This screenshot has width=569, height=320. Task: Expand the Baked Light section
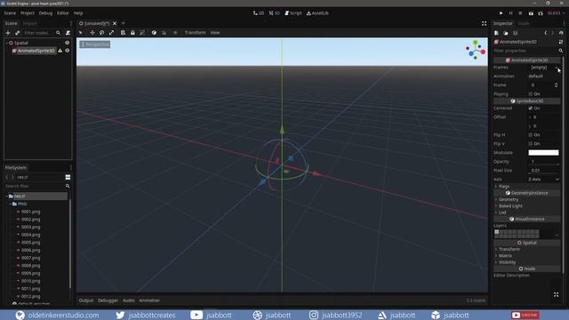[510, 206]
